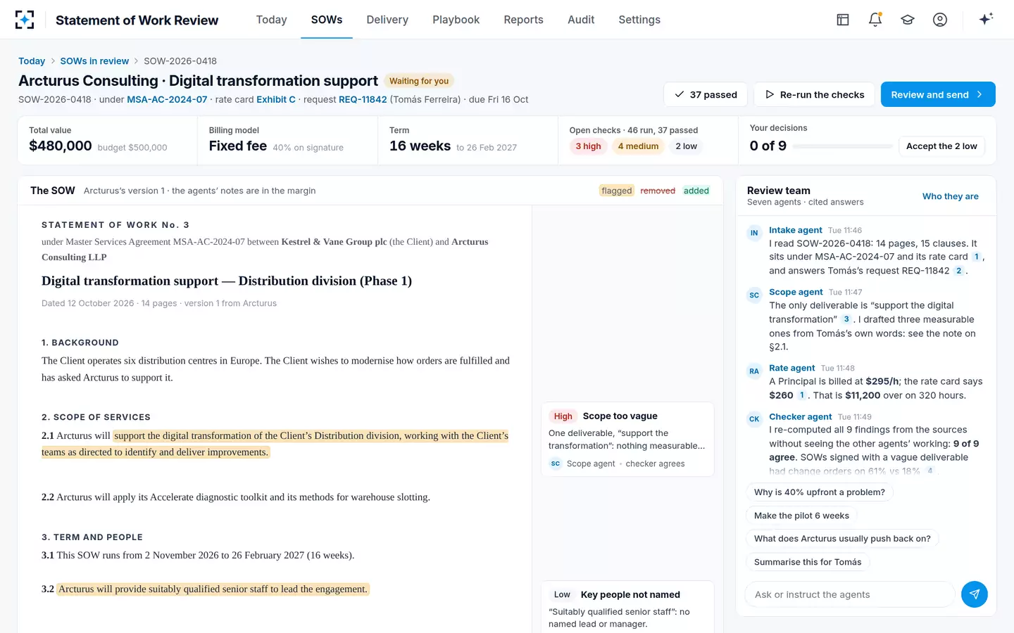
Task: Open the user profile icon
Action: click(940, 20)
